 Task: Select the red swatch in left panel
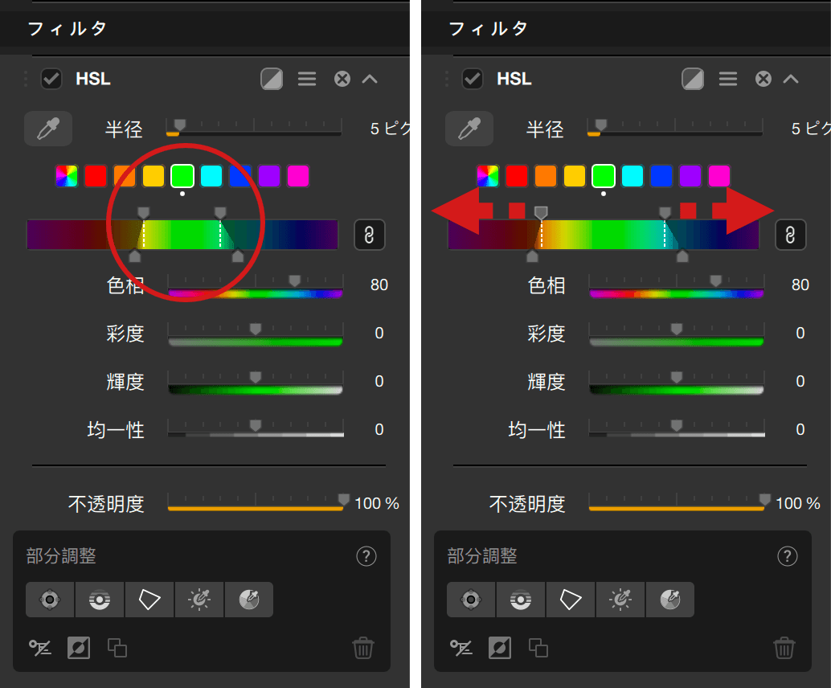(96, 176)
